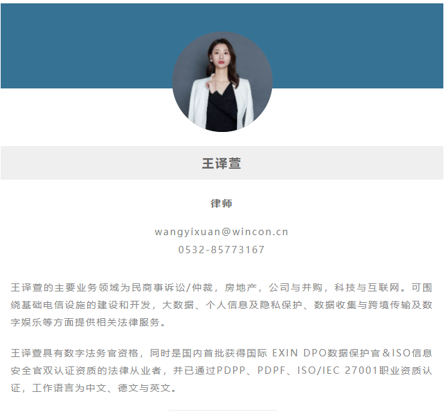The image size is (444, 412).
Task: Click the 律师 job title text
Action: (x=222, y=204)
